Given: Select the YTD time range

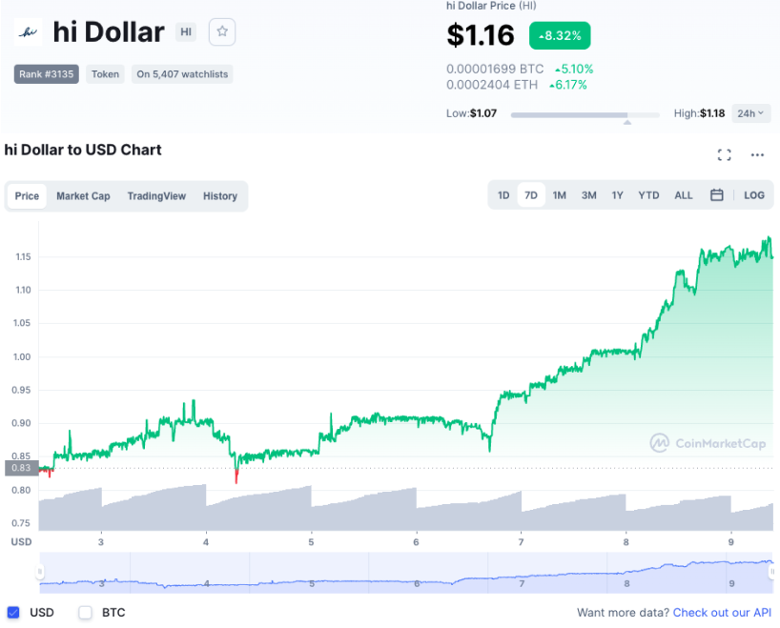Looking at the screenshot, I should coord(648,195).
